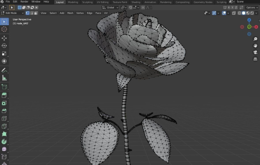Click the pan hand viewport icon
This screenshot has height=165, width=260.
pyautogui.click(x=255, y=45)
